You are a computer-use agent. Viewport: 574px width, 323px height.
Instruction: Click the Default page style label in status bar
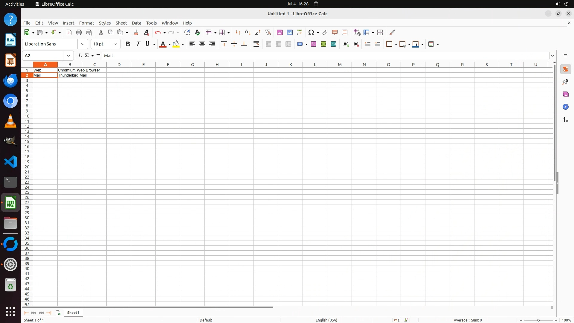tap(206, 320)
